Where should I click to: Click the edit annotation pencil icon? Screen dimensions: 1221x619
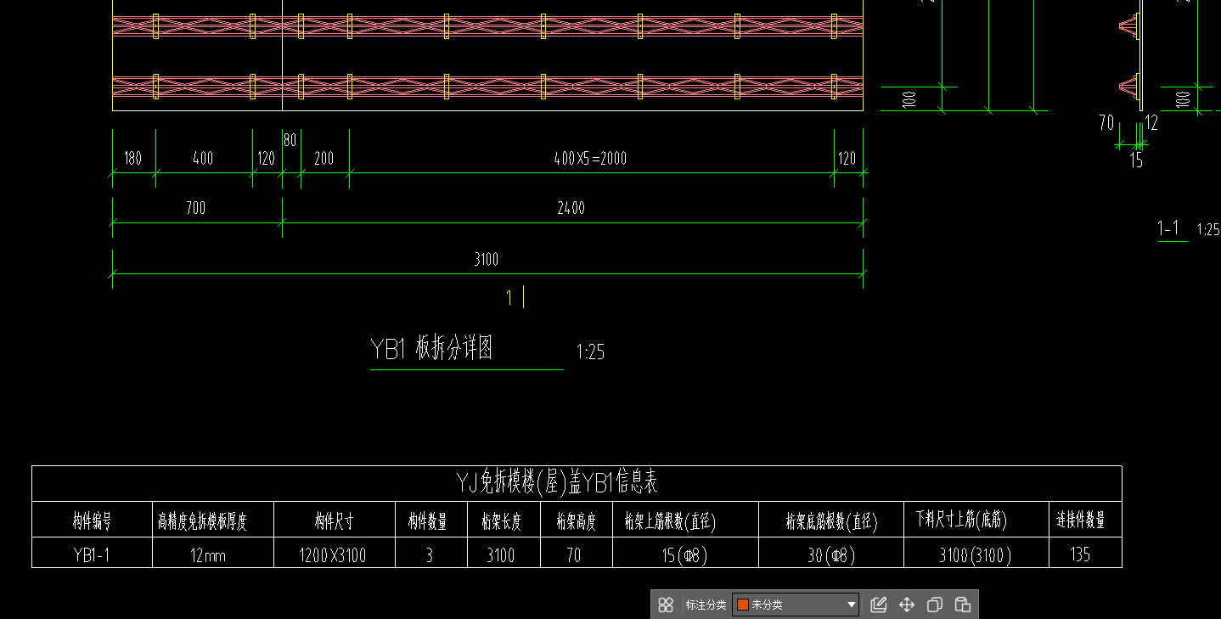point(879,605)
